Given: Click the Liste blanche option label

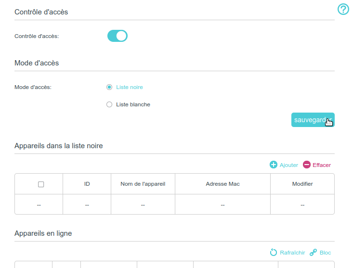Looking at the screenshot, I should [133, 104].
